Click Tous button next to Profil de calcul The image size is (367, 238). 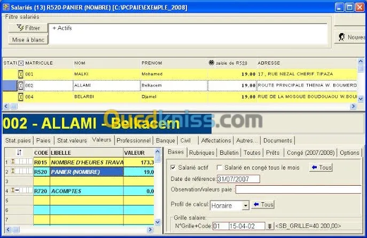(x=263, y=205)
